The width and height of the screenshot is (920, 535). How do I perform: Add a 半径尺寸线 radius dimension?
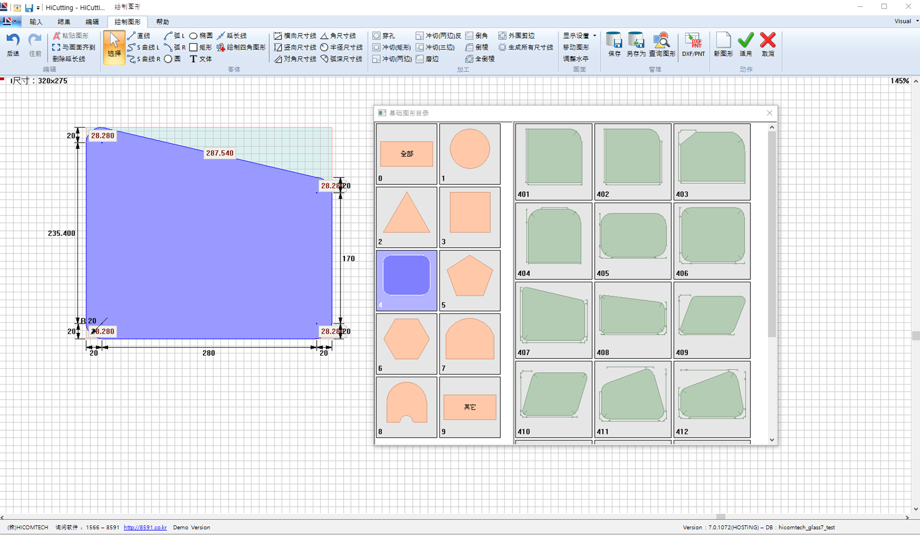click(342, 48)
